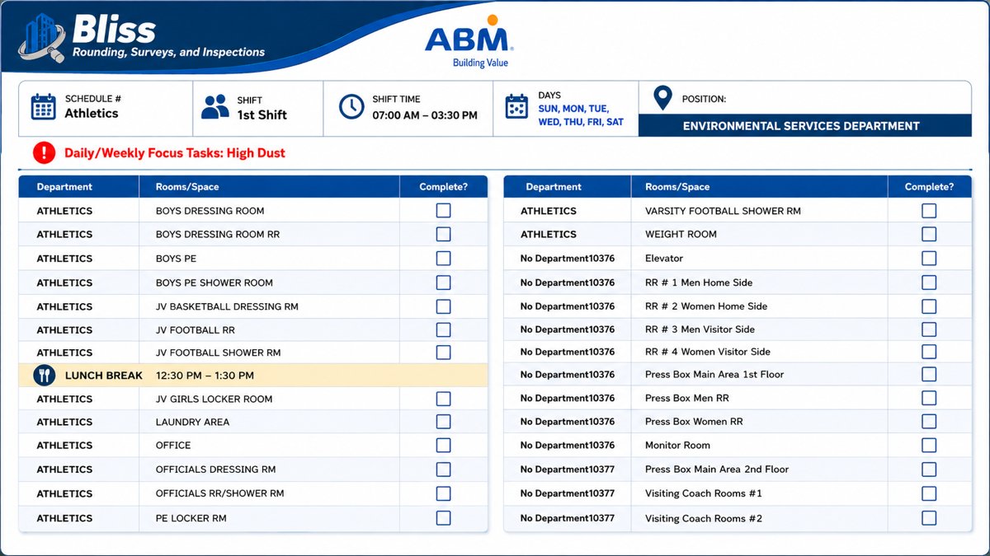Check OFFICIALS RR/SHOWER RM checkbox
The height and width of the screenshot is (556, 990).
(443, 493)
